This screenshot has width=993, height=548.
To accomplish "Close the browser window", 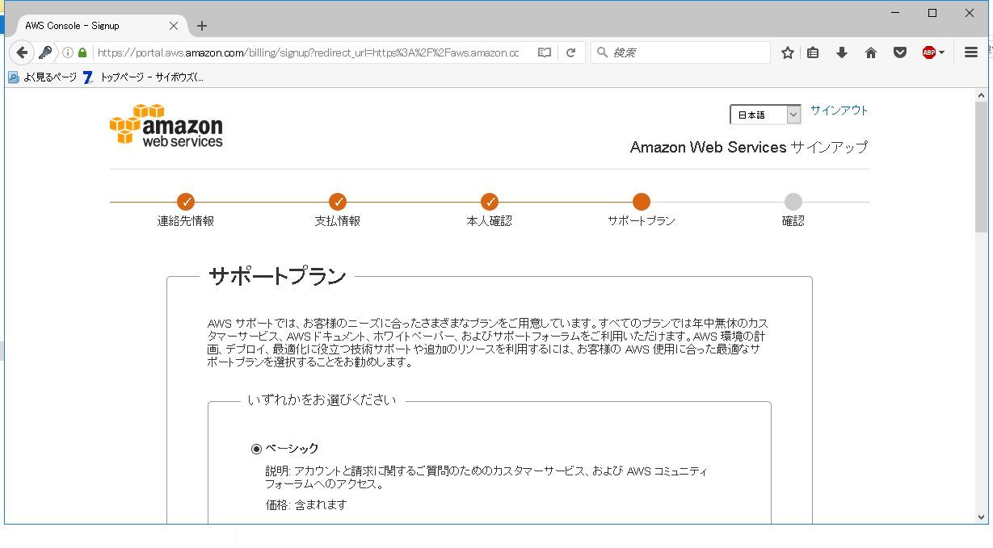I will click(x=970, y=13).
